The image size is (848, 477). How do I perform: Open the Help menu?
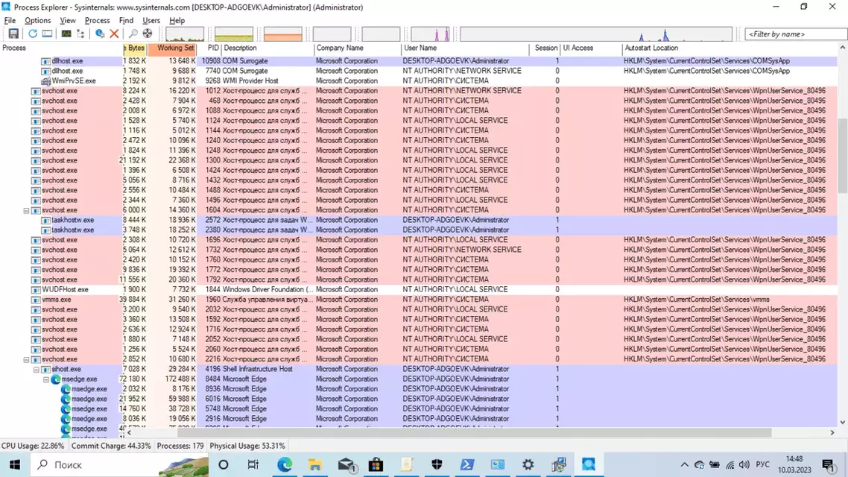point(177,21)
